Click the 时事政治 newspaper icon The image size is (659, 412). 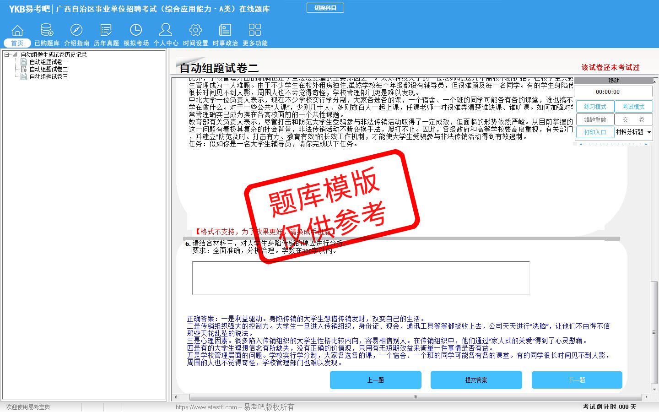225,30
